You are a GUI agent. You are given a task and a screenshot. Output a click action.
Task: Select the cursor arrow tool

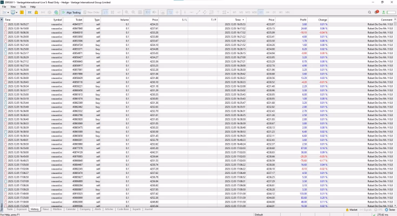point(170,12)
